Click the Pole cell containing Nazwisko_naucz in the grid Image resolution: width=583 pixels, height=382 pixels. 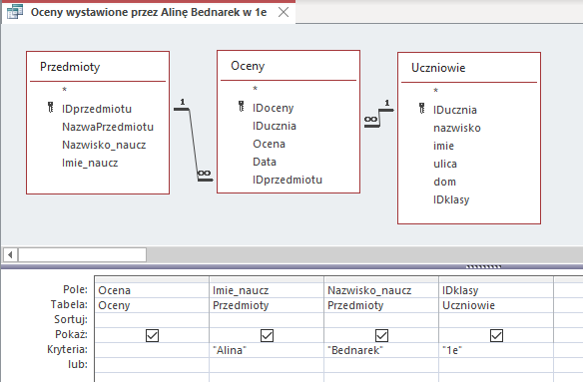381,290
